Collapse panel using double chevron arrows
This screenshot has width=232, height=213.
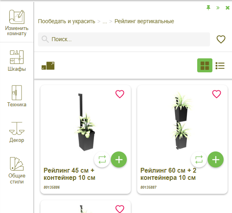click(218, 8)
